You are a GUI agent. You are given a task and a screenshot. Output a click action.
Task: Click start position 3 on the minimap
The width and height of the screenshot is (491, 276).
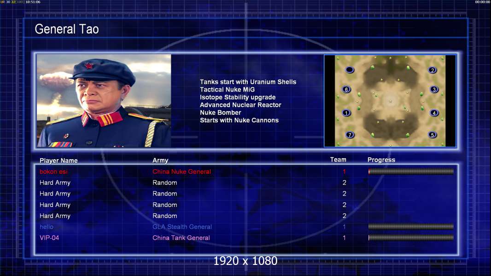pos(434,89)
